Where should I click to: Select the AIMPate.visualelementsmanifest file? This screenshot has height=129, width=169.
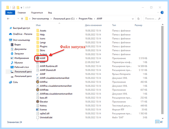click(x=56, y=94)
